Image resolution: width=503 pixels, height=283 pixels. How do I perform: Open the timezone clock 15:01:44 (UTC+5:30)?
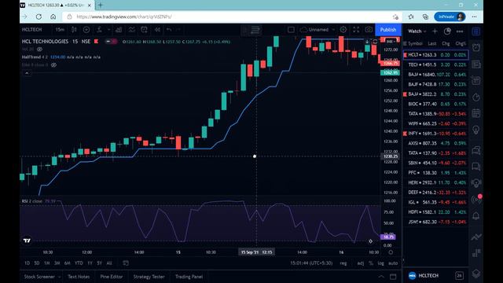coord(311,263)
